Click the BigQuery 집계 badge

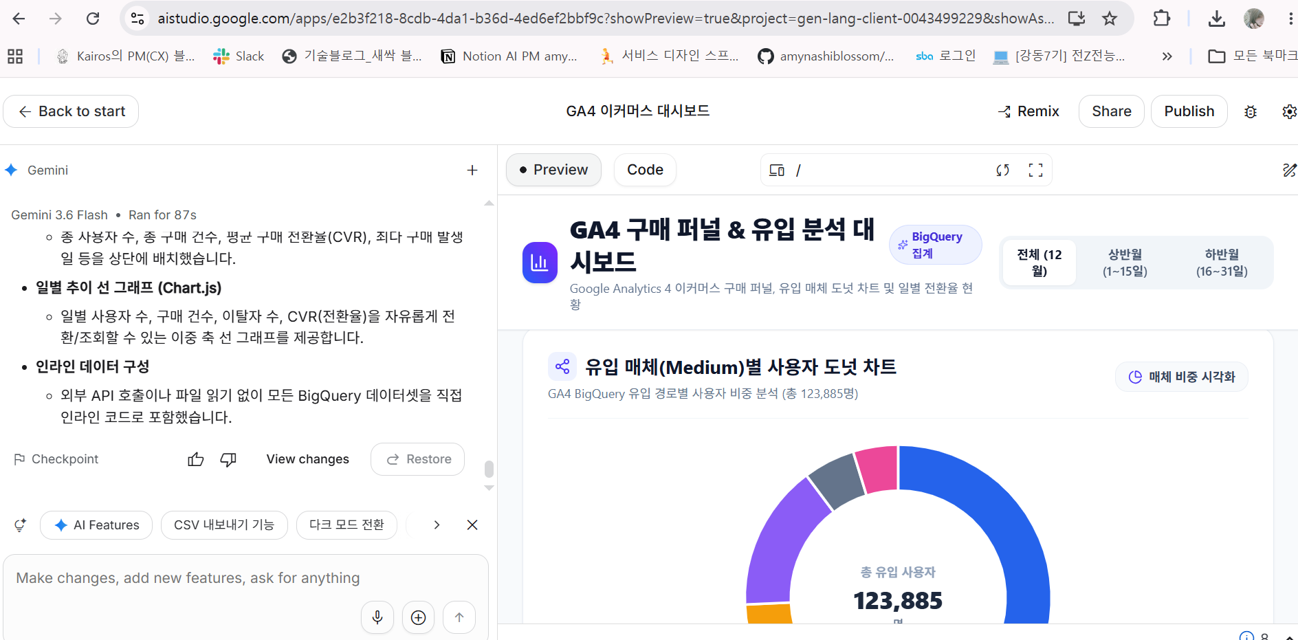936,245
